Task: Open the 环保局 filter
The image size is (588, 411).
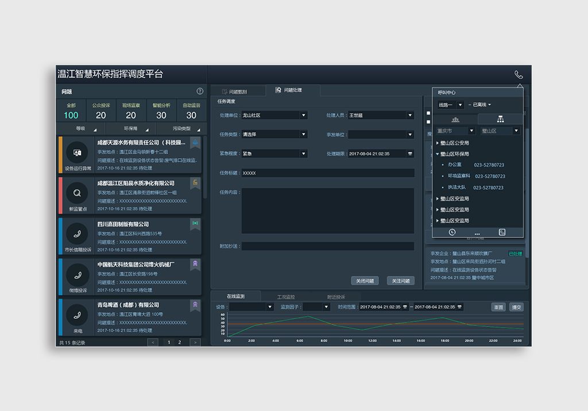Action: (131, 128)
